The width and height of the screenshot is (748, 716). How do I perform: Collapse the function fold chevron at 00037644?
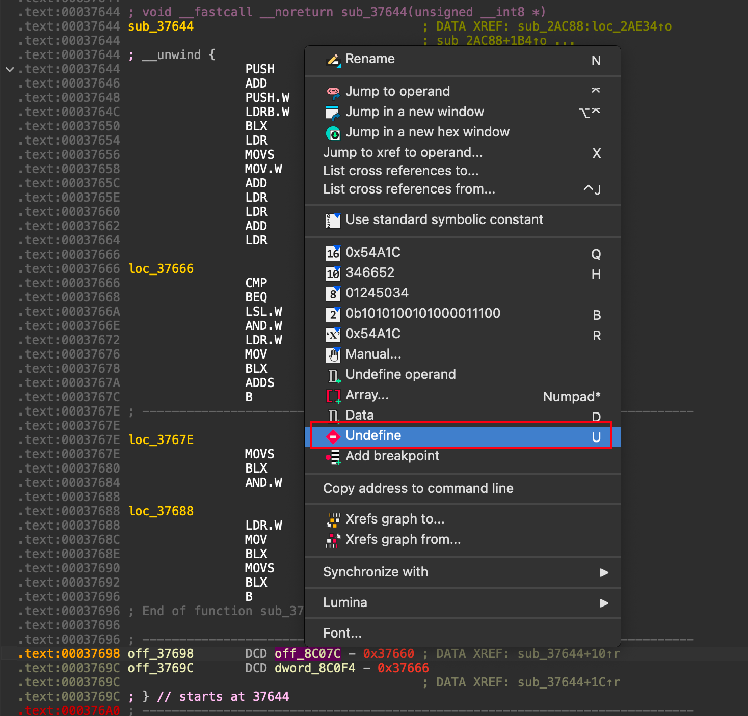click(9, 69)
